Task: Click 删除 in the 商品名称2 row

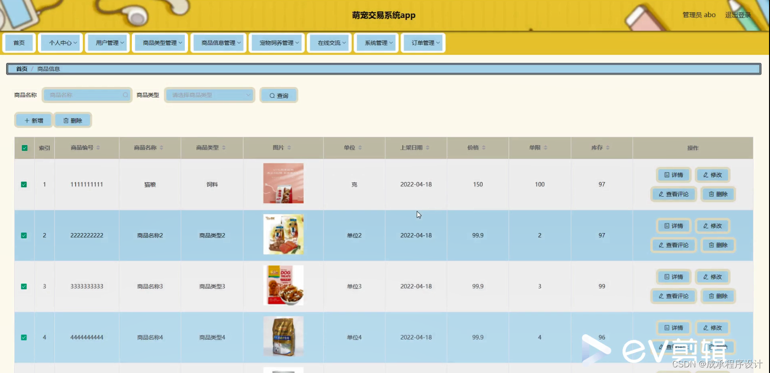Action: pyautogui.click(x=718, y=245)
